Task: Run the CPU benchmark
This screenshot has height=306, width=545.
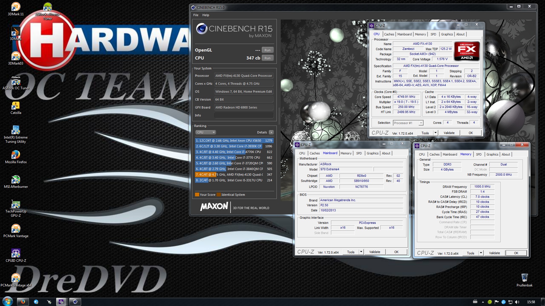Action: click(267, 58)
